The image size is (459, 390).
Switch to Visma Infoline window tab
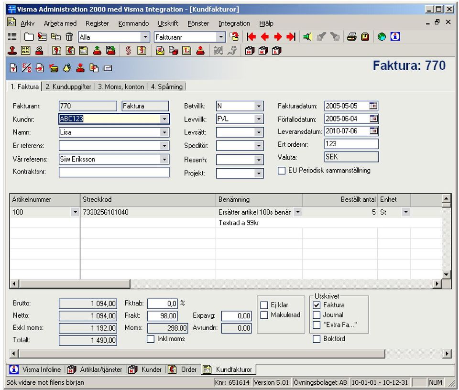click(x=35, y=369)
